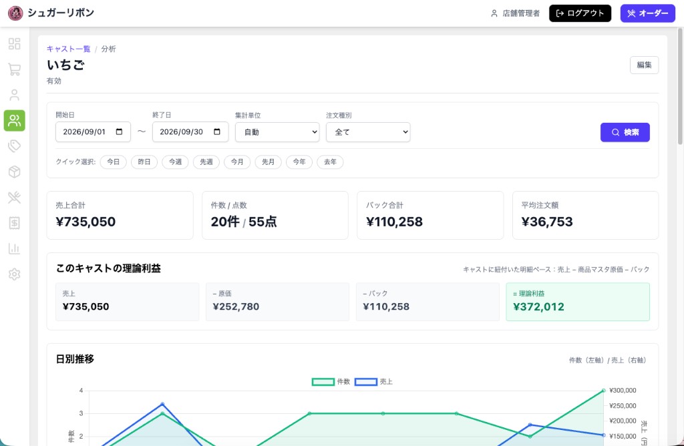Open the dashboard grid icon in sidebar
684x446 pixels.
[x=15, y=43]
